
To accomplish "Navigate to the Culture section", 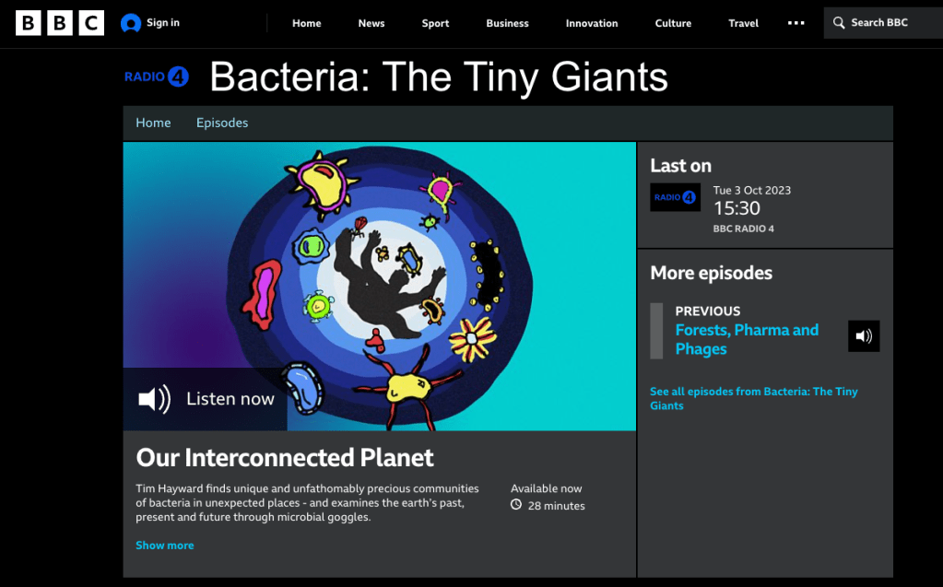I will point(673,23).
